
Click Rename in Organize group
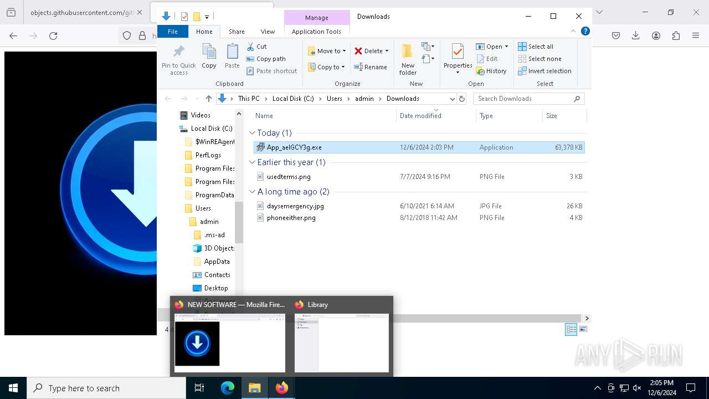click(371, 67)
